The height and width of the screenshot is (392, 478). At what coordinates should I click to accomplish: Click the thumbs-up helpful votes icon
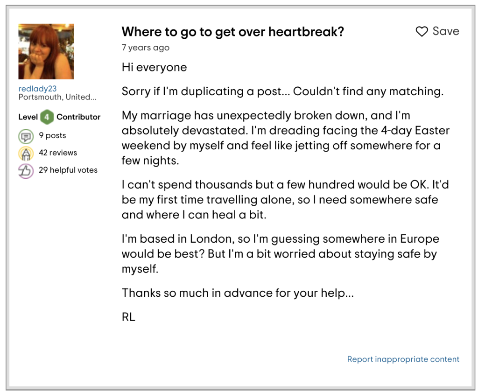26,171
